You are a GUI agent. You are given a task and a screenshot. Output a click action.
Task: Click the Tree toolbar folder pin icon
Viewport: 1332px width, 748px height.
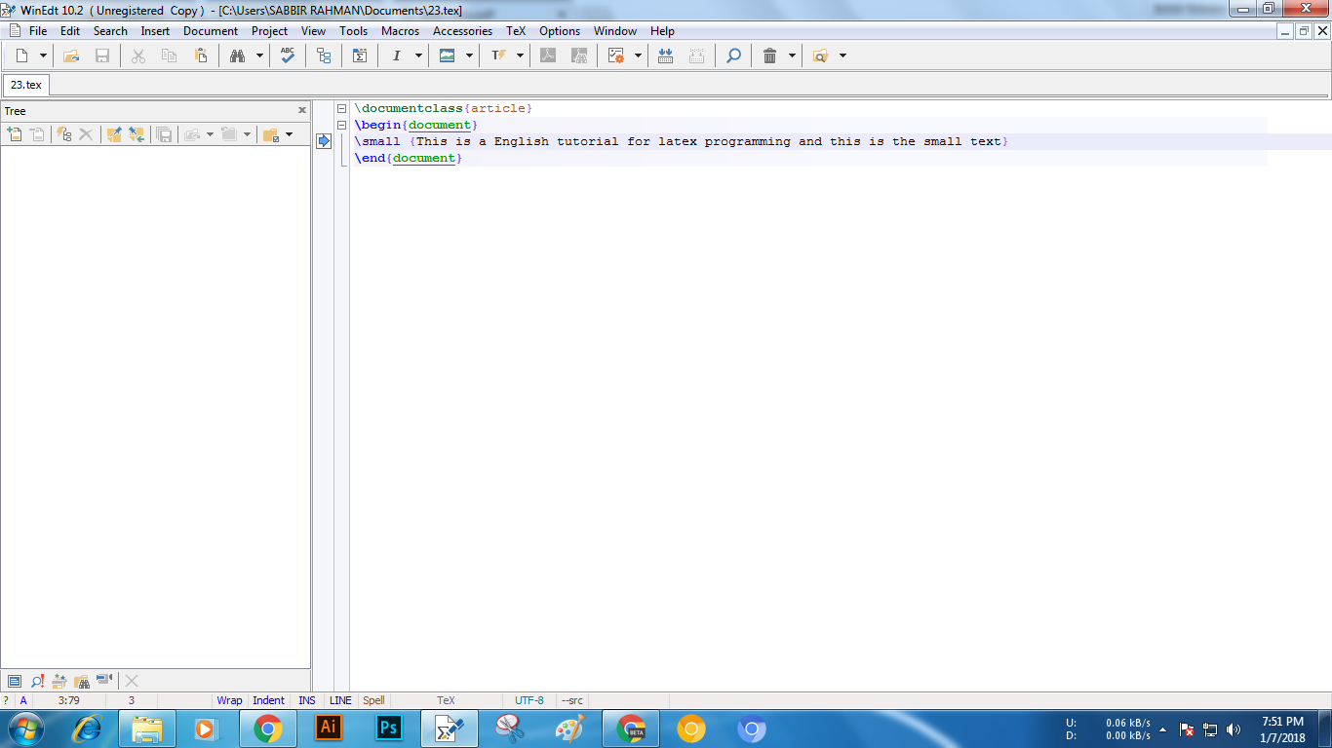(x=114, y=134)
